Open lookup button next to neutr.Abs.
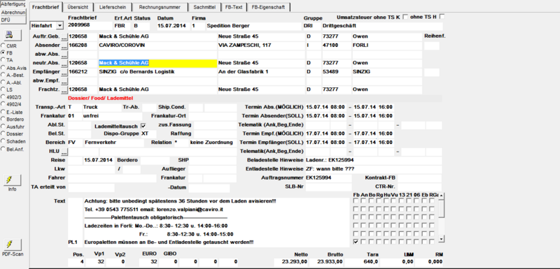 64,64
